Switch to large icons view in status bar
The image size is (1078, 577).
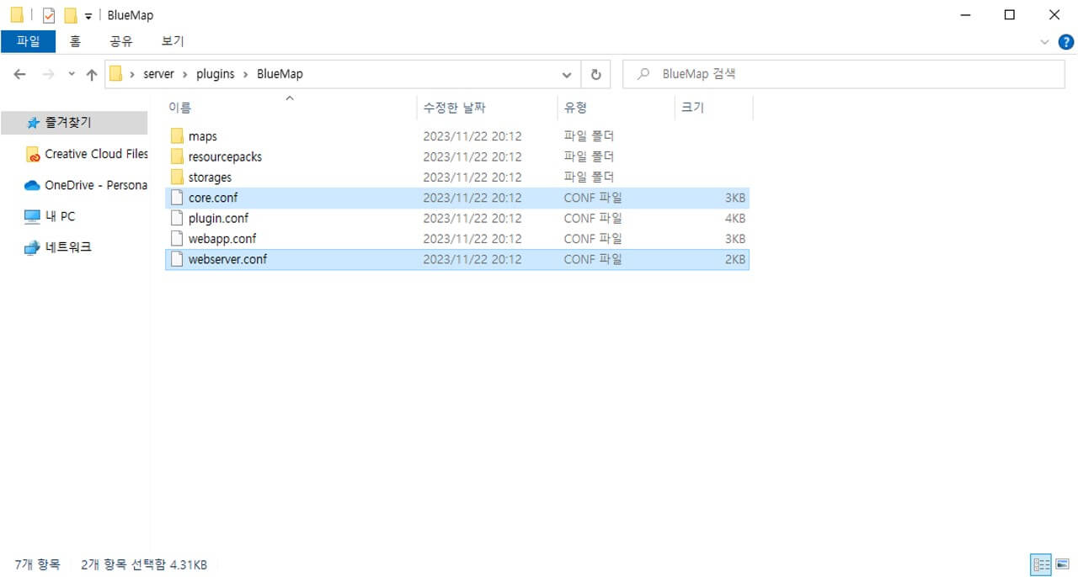[x=1063, y=564]
